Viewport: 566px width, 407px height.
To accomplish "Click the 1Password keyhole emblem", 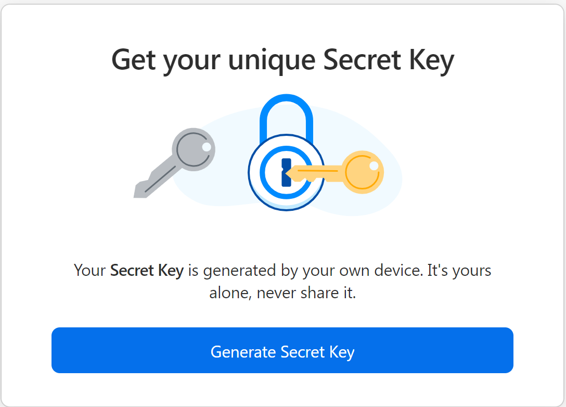I will pyautogui.click(x=286, y=172).
